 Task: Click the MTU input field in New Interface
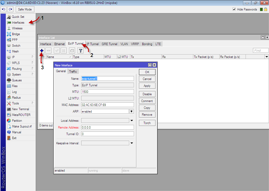[107, 92]
